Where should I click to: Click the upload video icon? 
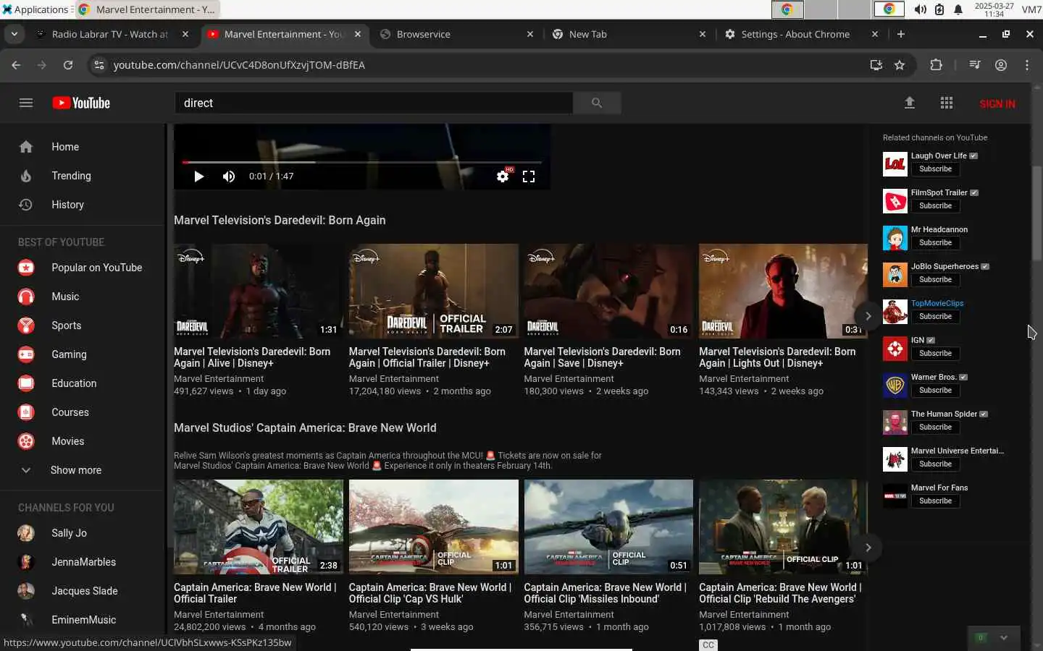(x=910, y=103)
